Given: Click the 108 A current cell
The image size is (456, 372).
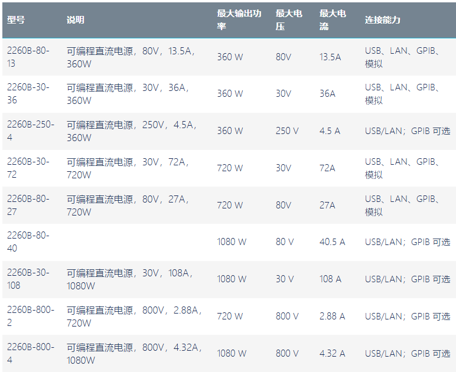Looking at the screenshot, I should click(x=330, y=279).
